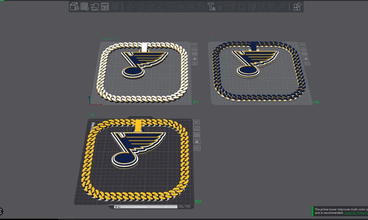Open plate 03 settings icon
The width and height of the screenshot is (368, 220).
pos(197,148)
